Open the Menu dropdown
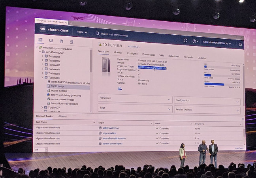 pos(82,32)
